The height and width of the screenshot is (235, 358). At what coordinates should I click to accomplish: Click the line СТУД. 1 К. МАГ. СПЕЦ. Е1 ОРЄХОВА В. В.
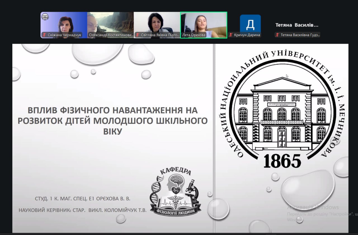[83, 199]
